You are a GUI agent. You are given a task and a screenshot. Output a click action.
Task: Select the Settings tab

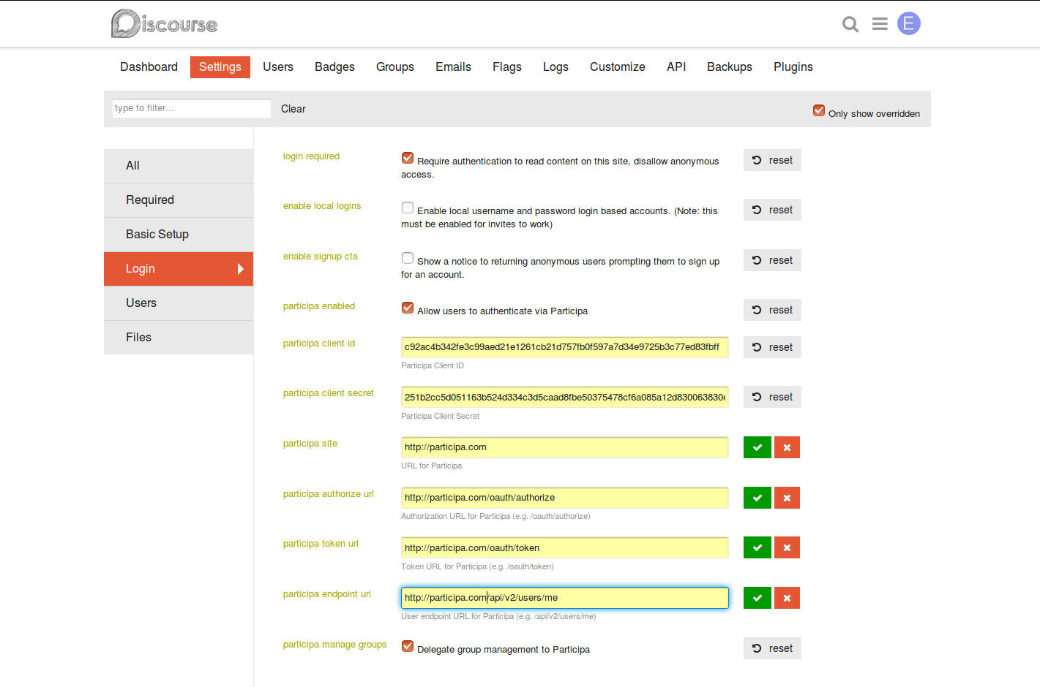point(220,67)
